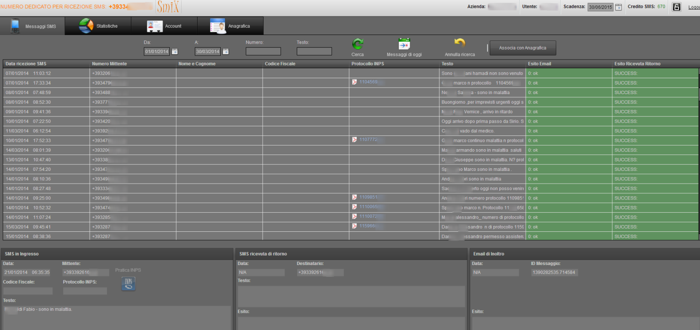Open PDF icon for protocol 1104569
Screen dimensions: 700x330
pos(355,82)
